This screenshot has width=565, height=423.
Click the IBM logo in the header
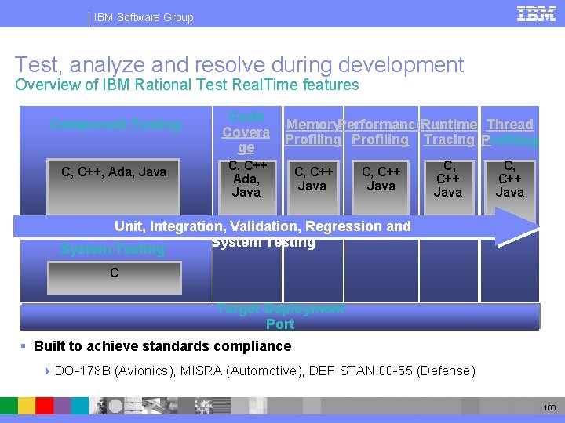pos(536,14)
